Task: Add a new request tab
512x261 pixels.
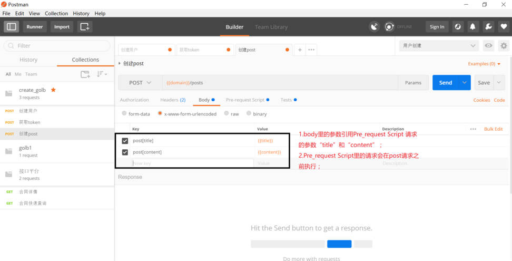Action: pyautogui.click(x=300, y=50)
